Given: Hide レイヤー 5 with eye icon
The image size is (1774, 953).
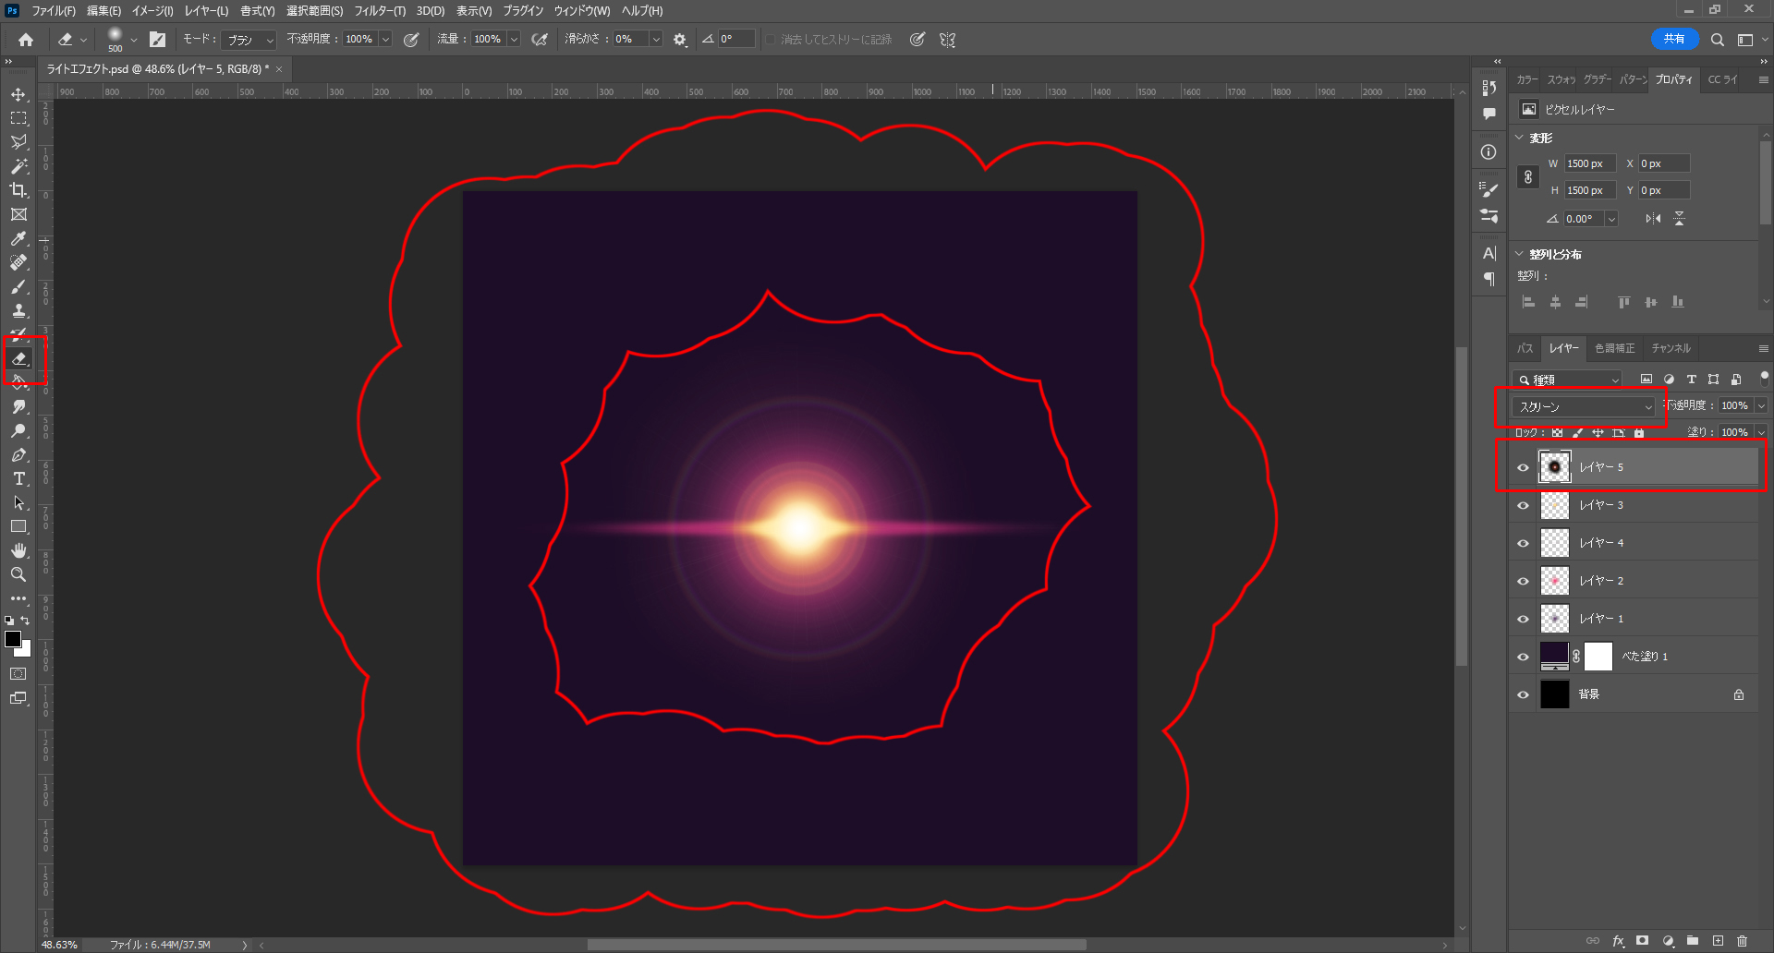Looking at the screenshot, I should (1523, 467).
